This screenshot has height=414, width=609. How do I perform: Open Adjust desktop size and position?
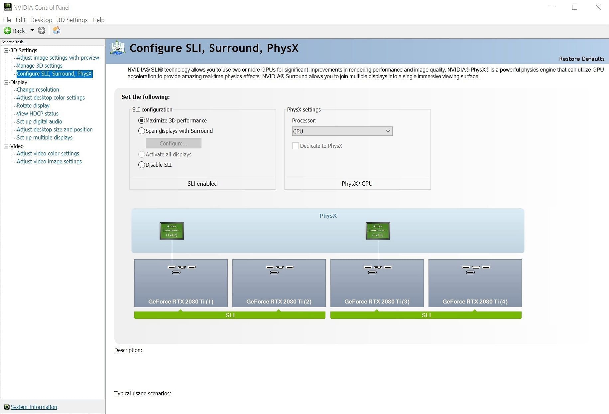(x=55, y=129)
